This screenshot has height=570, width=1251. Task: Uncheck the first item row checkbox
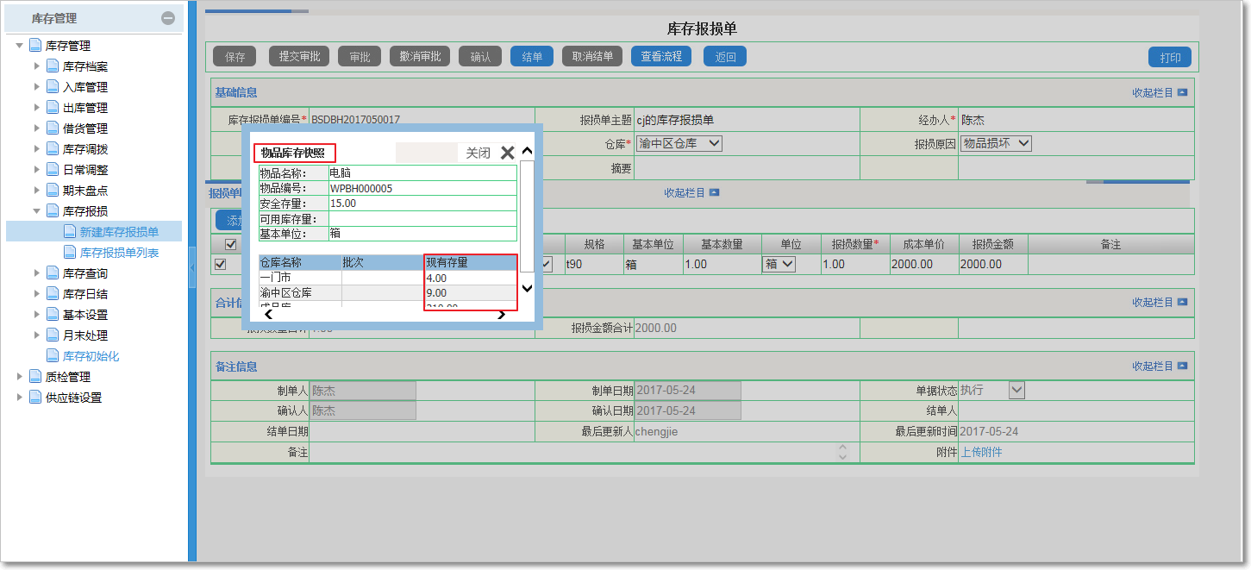click(x=221, y=264)
